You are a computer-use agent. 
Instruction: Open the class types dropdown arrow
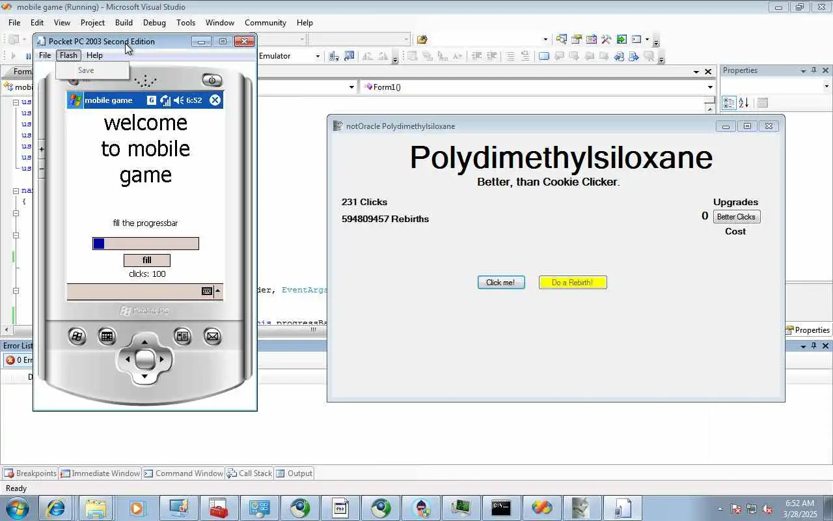tap(351, 87)
